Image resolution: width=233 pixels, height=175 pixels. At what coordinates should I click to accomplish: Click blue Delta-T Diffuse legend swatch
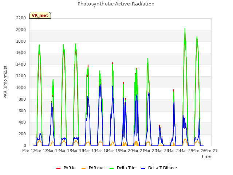pos(143,168)
